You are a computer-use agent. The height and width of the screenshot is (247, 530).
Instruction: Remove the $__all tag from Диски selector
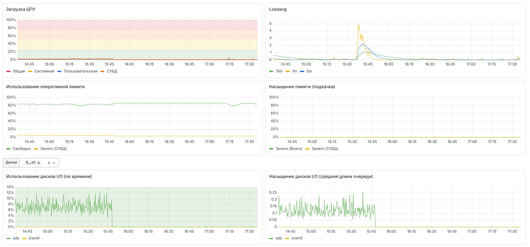(39, 163)
